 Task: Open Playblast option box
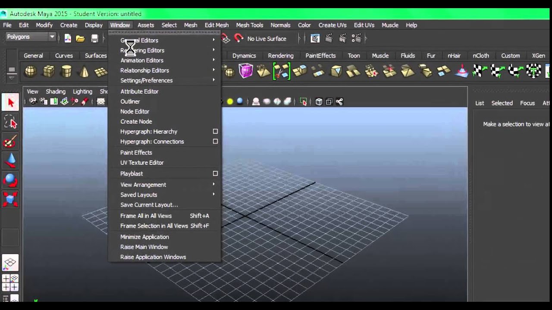coord(215,174)
